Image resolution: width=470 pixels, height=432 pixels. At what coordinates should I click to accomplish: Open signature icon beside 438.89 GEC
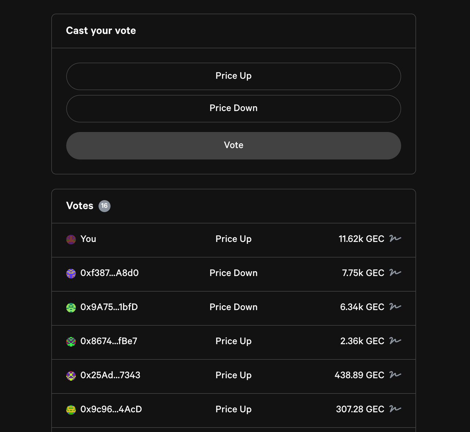pos(395,375)
